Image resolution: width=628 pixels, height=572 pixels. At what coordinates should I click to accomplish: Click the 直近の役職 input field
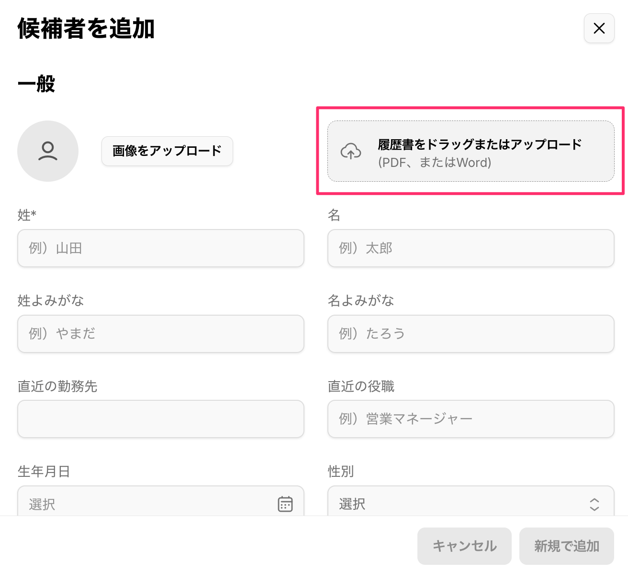pyautogui.click(x=471, y=419)
